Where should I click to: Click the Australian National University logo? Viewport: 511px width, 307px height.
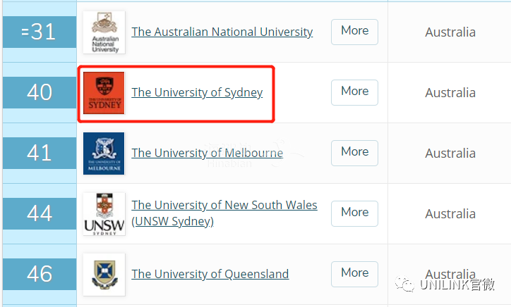click(x=104, y=32)
